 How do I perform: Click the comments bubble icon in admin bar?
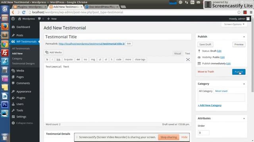point(39,19)
